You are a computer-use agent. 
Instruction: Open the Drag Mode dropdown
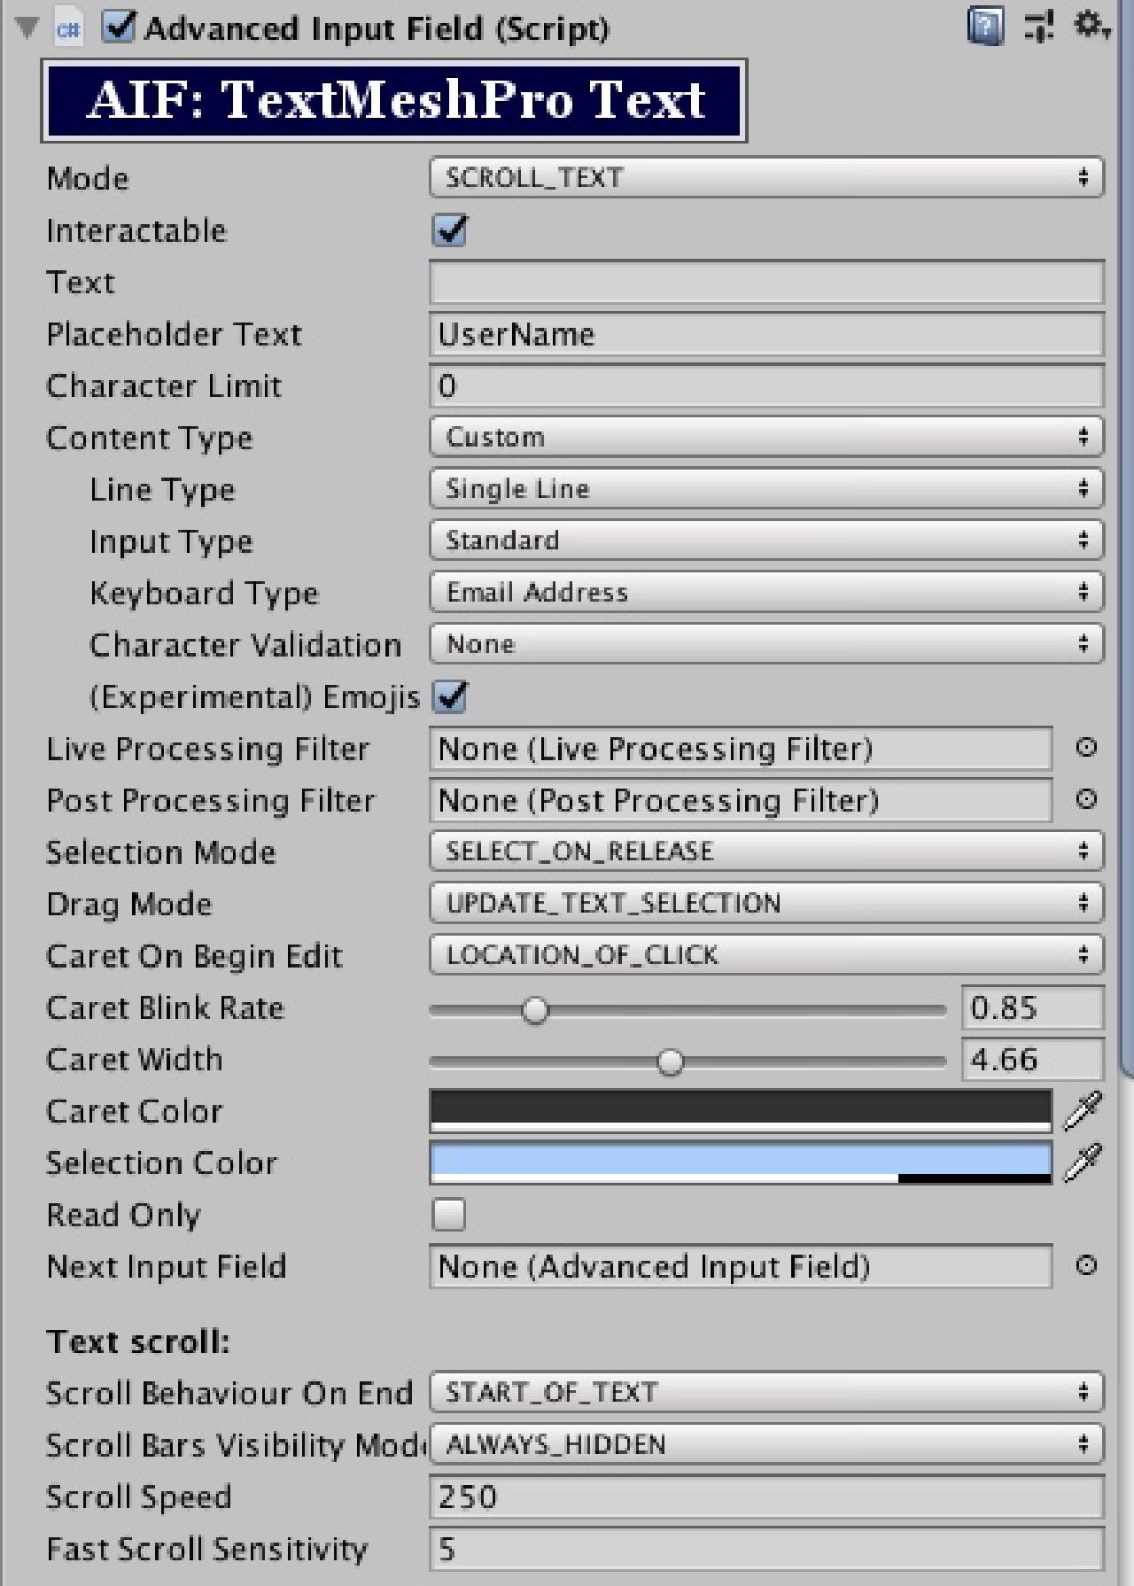(x=766, y=903)
